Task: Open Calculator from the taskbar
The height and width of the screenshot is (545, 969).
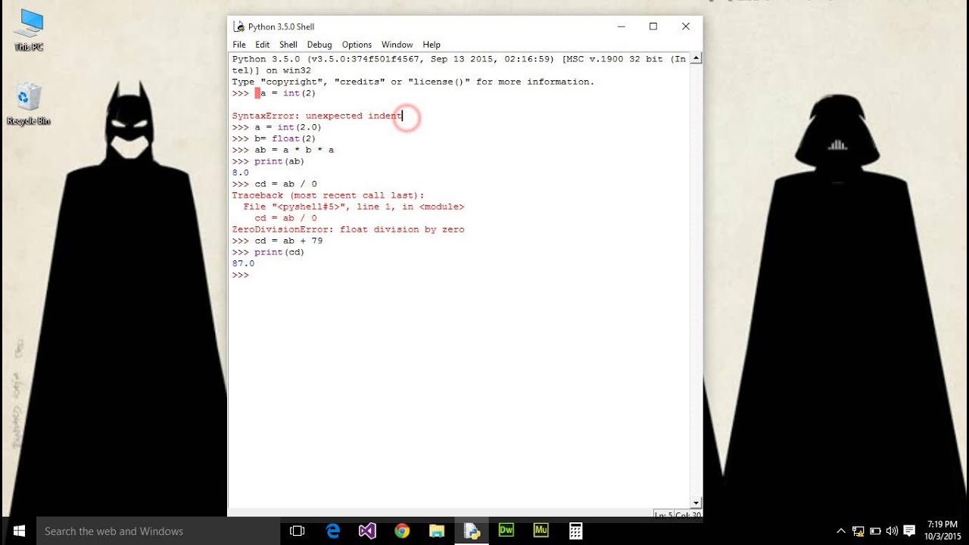Action: 576,531
